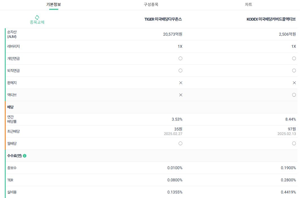This screenshot has height=198, width=300.
Task: Click the 순자산 (AUM) row label
Action: [12, 34]
